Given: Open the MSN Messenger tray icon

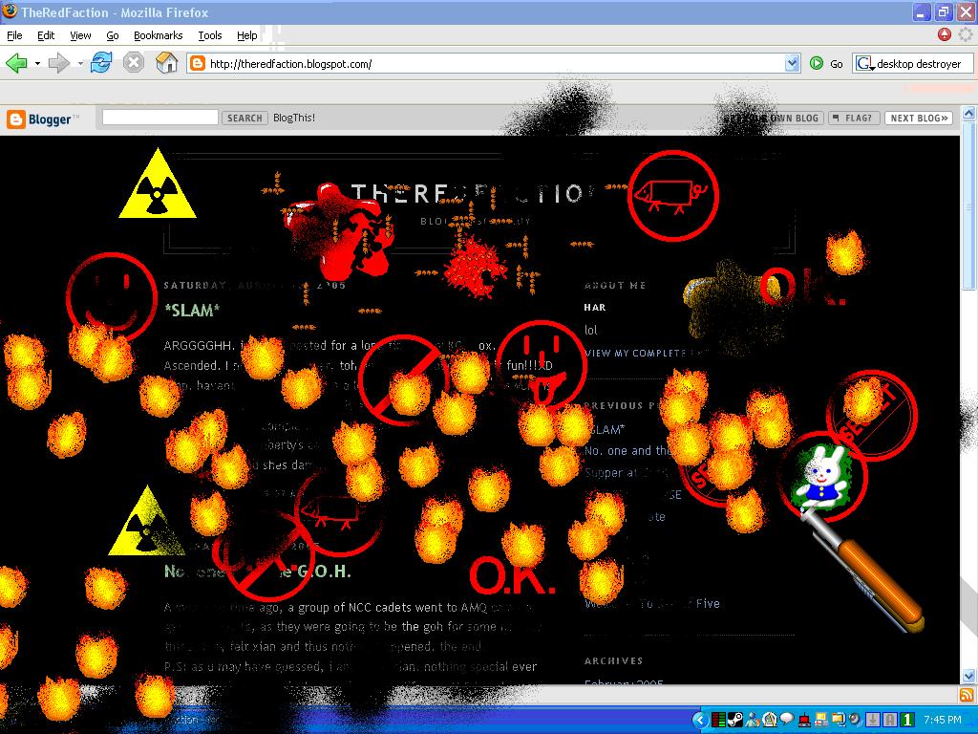Looking at the screenshot, I should pos(753,720).
